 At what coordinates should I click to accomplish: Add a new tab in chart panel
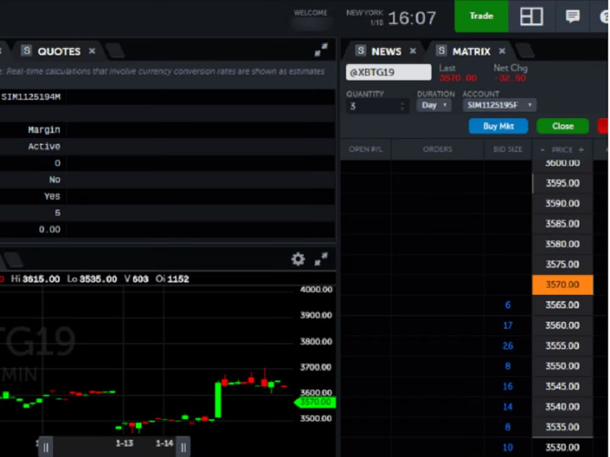(x=13, y=260)
